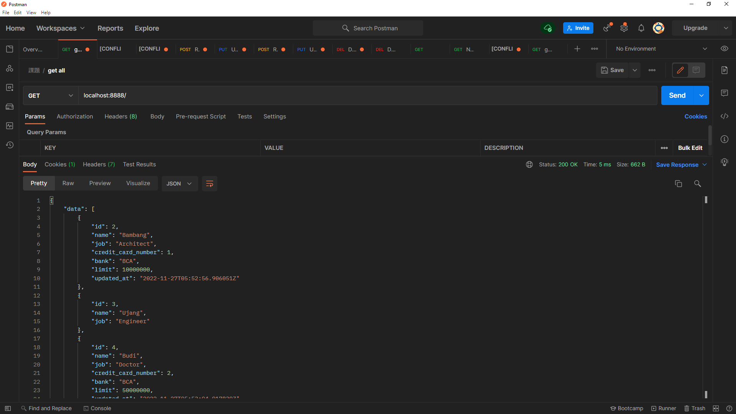Open the documentation icon in right sidebar
The height and width of the screenshot is (414, 736).
(724, 70)
